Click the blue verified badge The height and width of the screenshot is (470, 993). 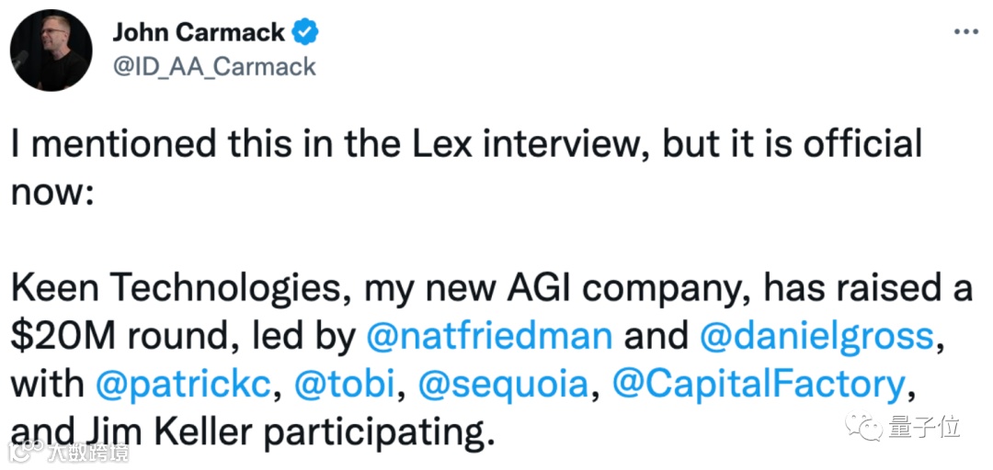[x=306, y=32]
